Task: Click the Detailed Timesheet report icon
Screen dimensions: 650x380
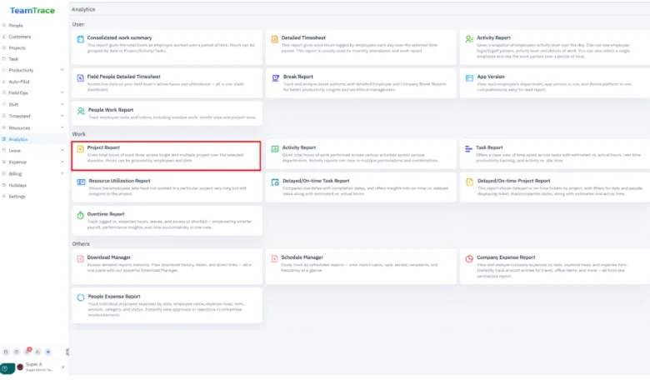Action: pyautogui.click(x=274, y=39)
